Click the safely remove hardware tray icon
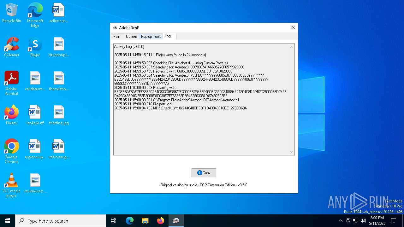 348,221
